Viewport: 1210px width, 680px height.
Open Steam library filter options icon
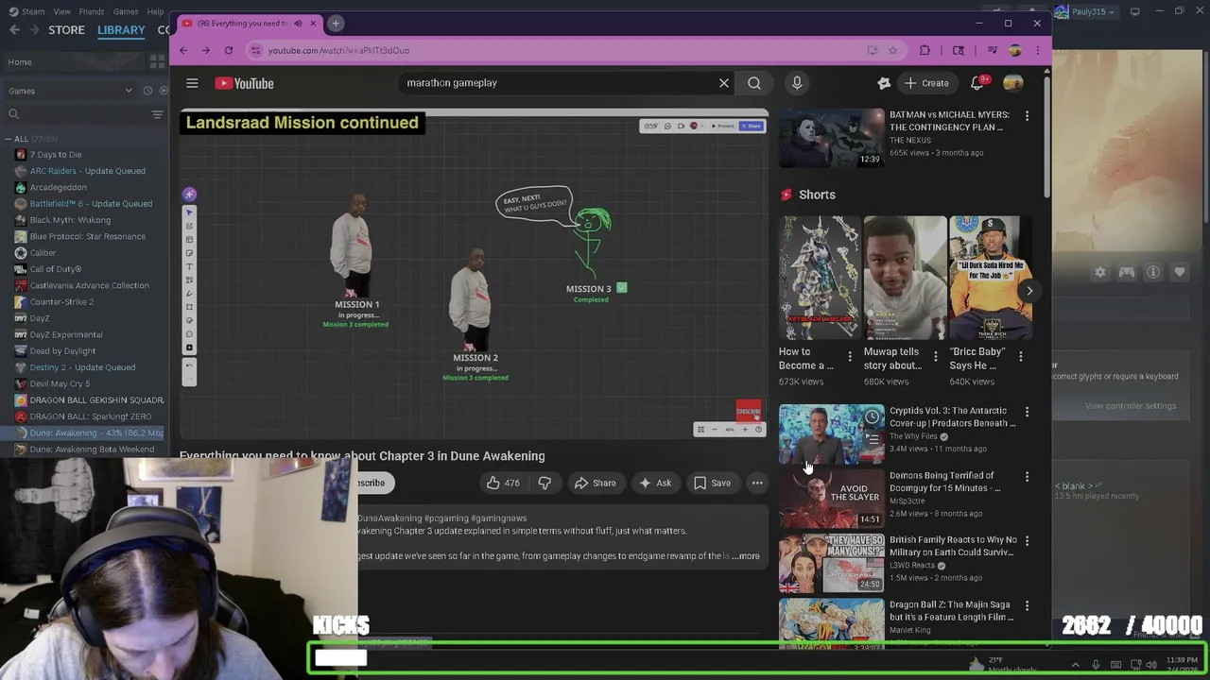pyautogui.click(x=157, y=114)
